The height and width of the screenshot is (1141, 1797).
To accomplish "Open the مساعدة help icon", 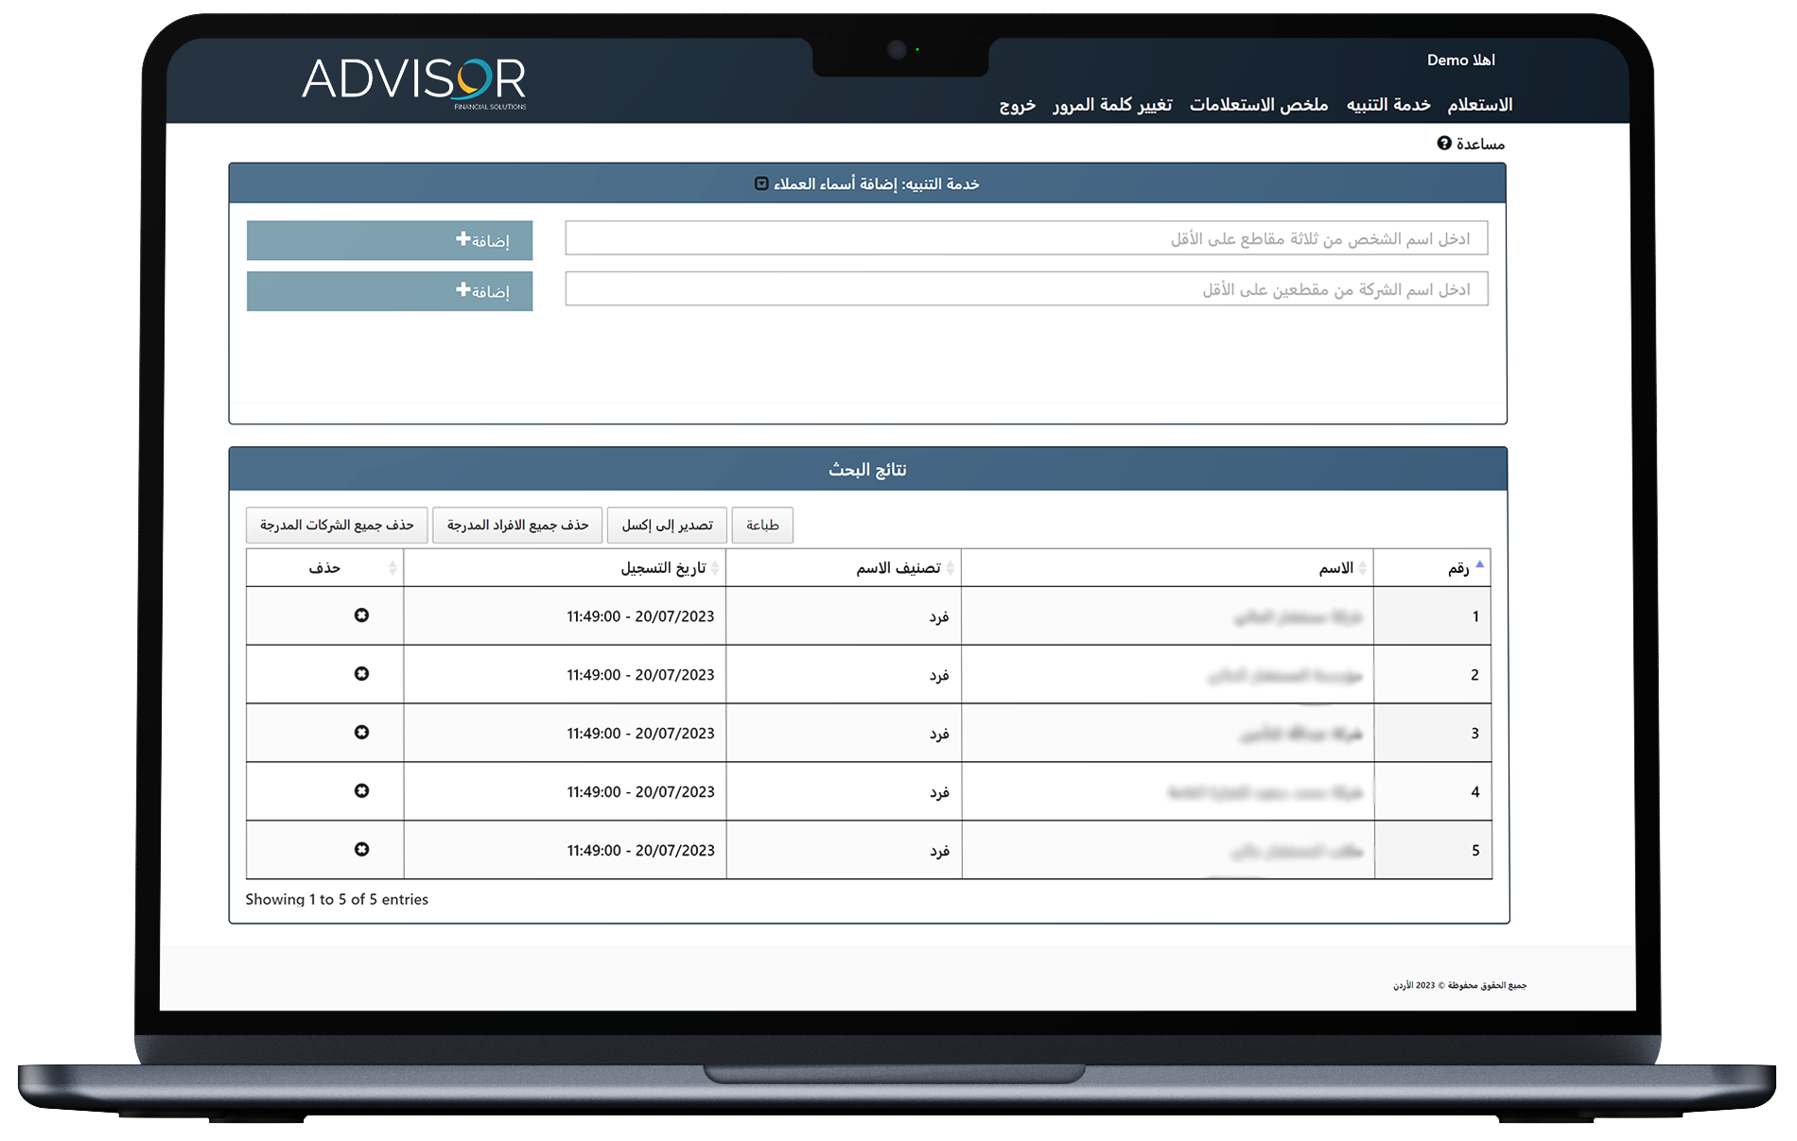I will [1444, 143].
